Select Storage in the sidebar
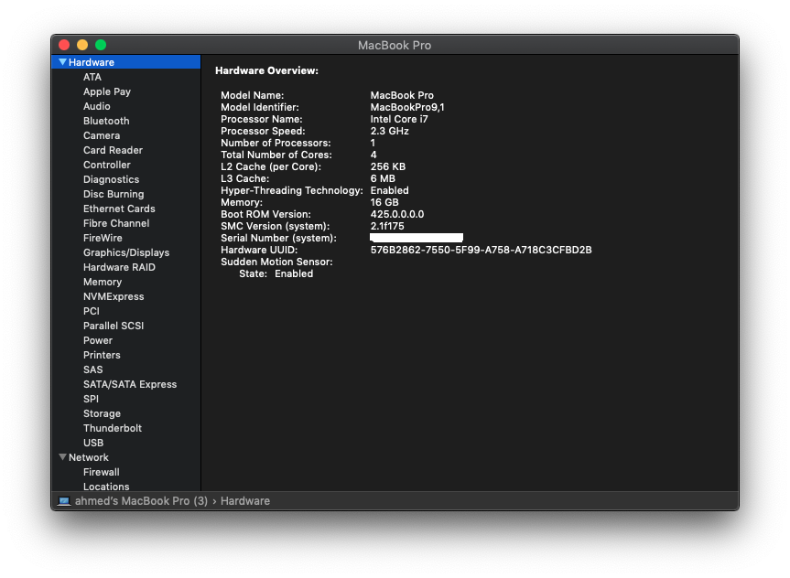Image resolution: width=790 pixels, height=578 pixels. [101, 413]
